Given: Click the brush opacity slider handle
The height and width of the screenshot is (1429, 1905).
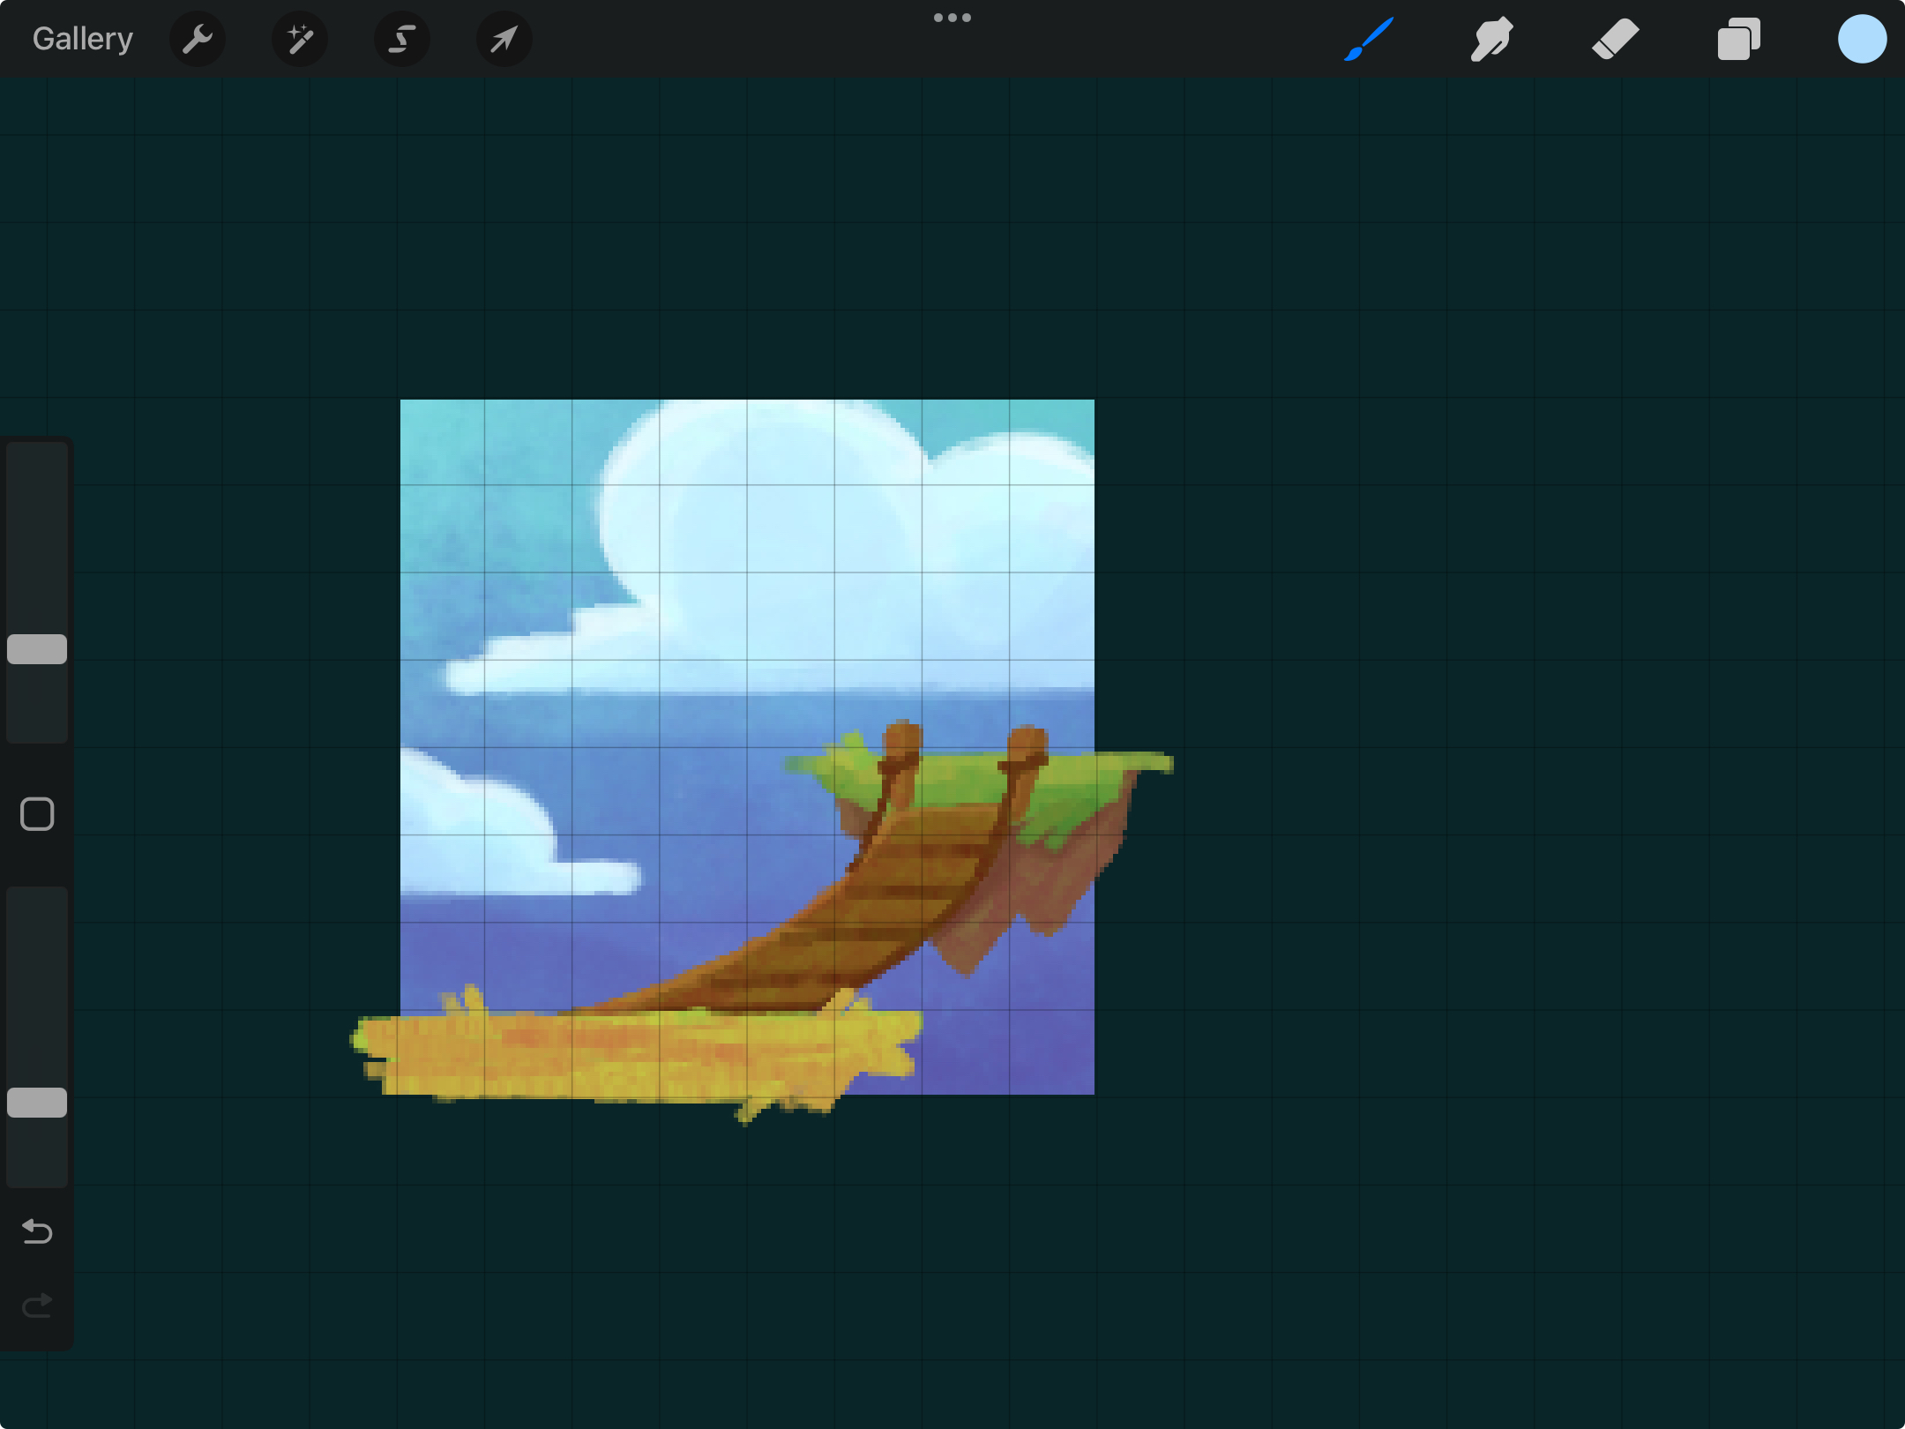Looking at the screenshot, I should (37, 1103).
